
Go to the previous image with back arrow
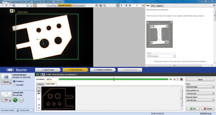tap(126, 5)
